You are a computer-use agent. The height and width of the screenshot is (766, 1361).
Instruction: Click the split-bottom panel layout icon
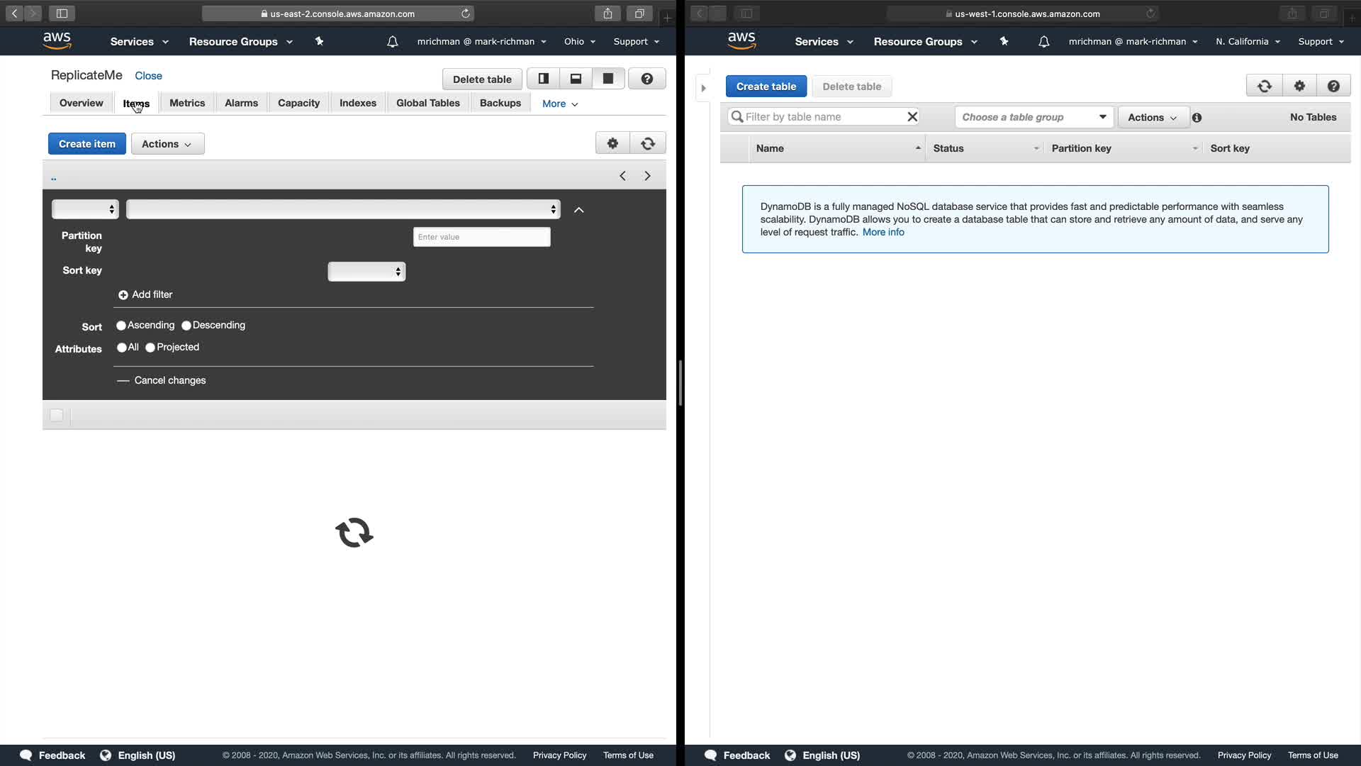(576, 79)
